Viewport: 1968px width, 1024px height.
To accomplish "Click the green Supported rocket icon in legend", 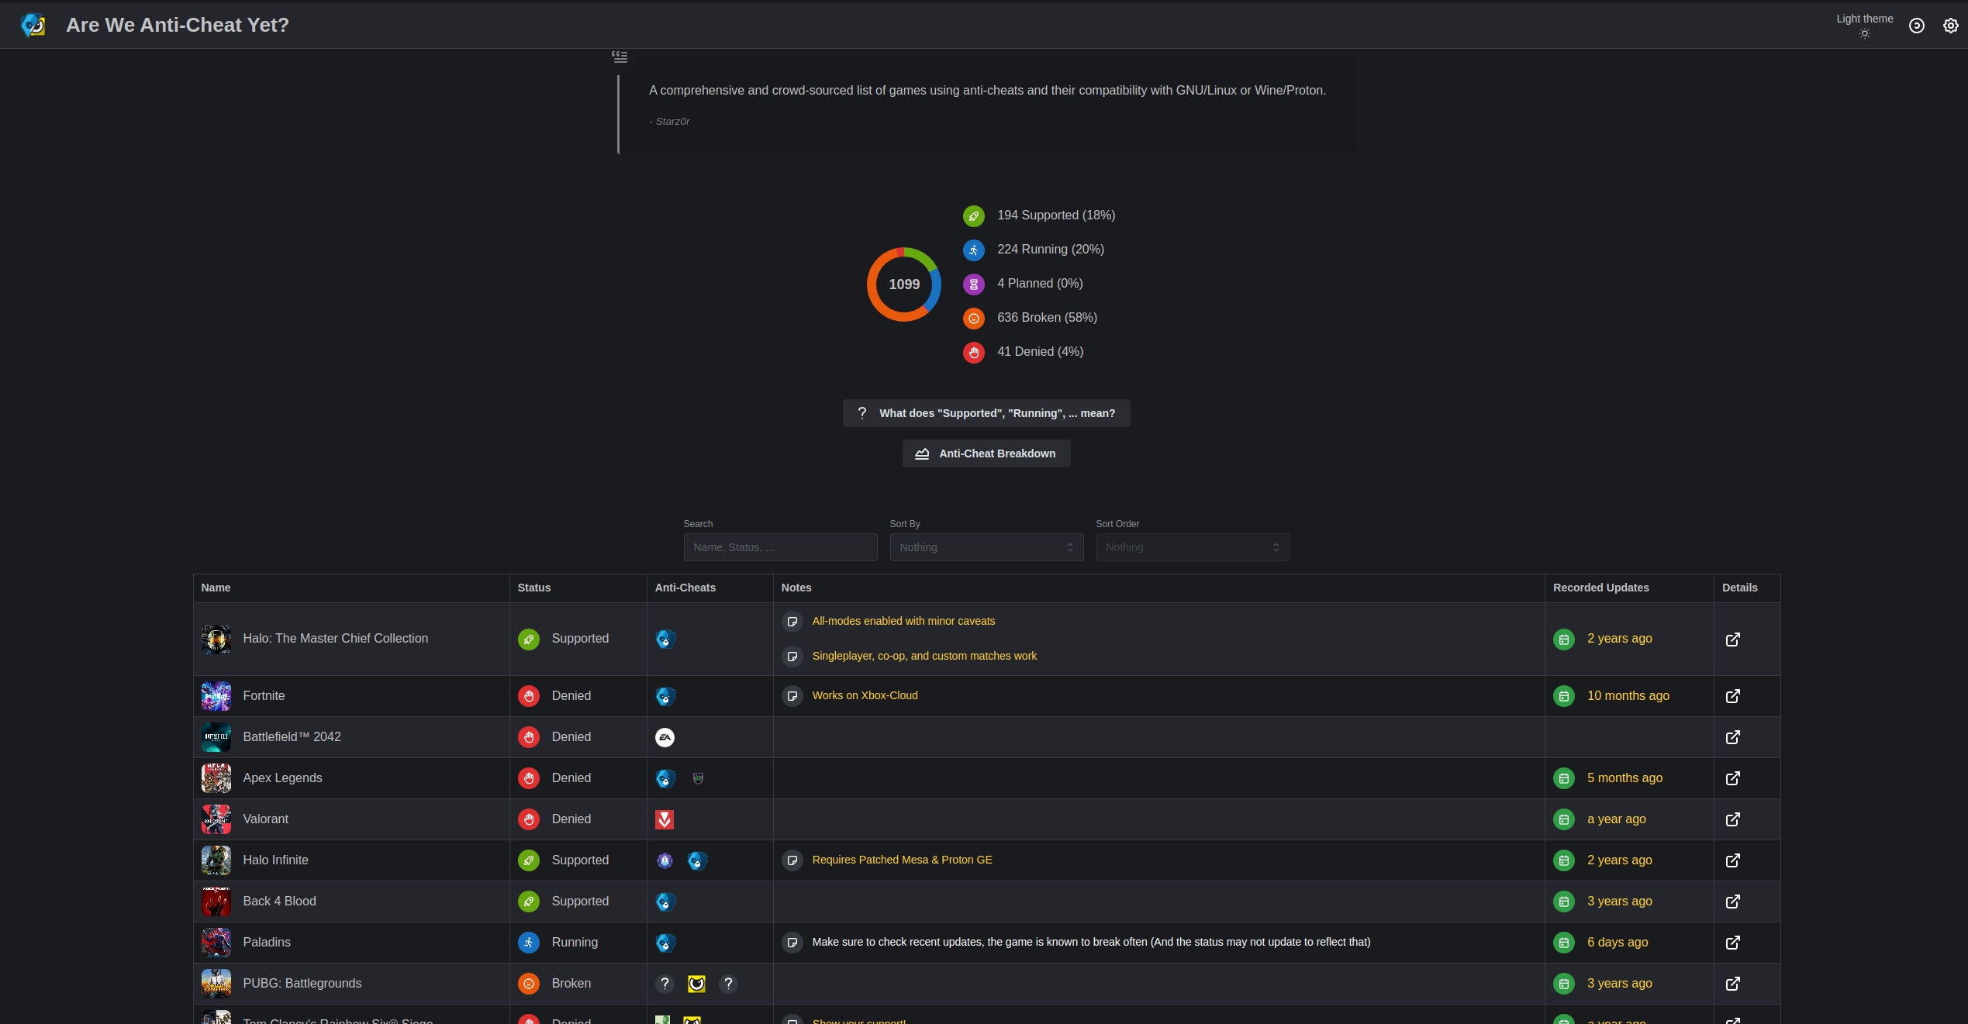I will [x=974, y=216].
